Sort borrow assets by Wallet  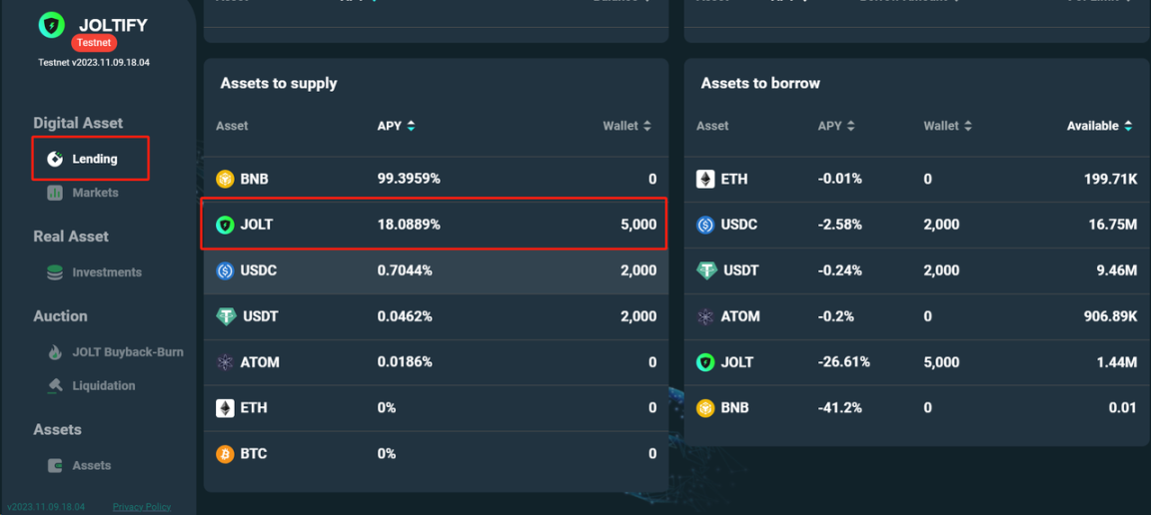947,126
